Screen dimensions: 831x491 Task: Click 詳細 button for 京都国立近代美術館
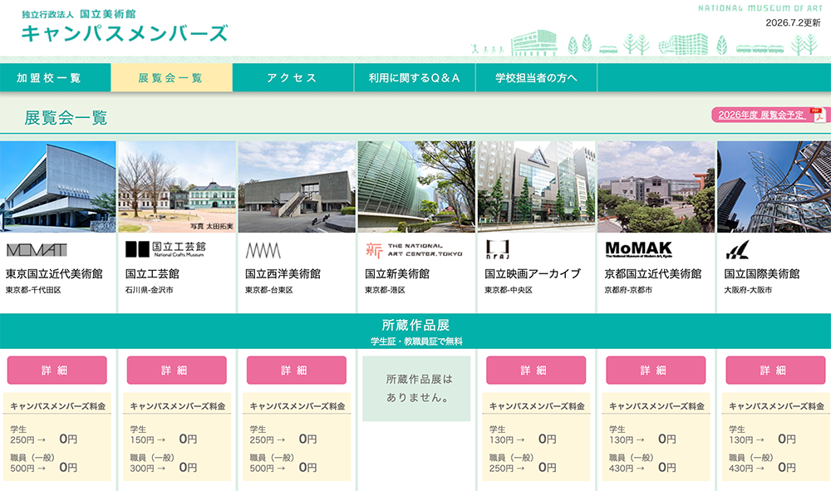656,370
